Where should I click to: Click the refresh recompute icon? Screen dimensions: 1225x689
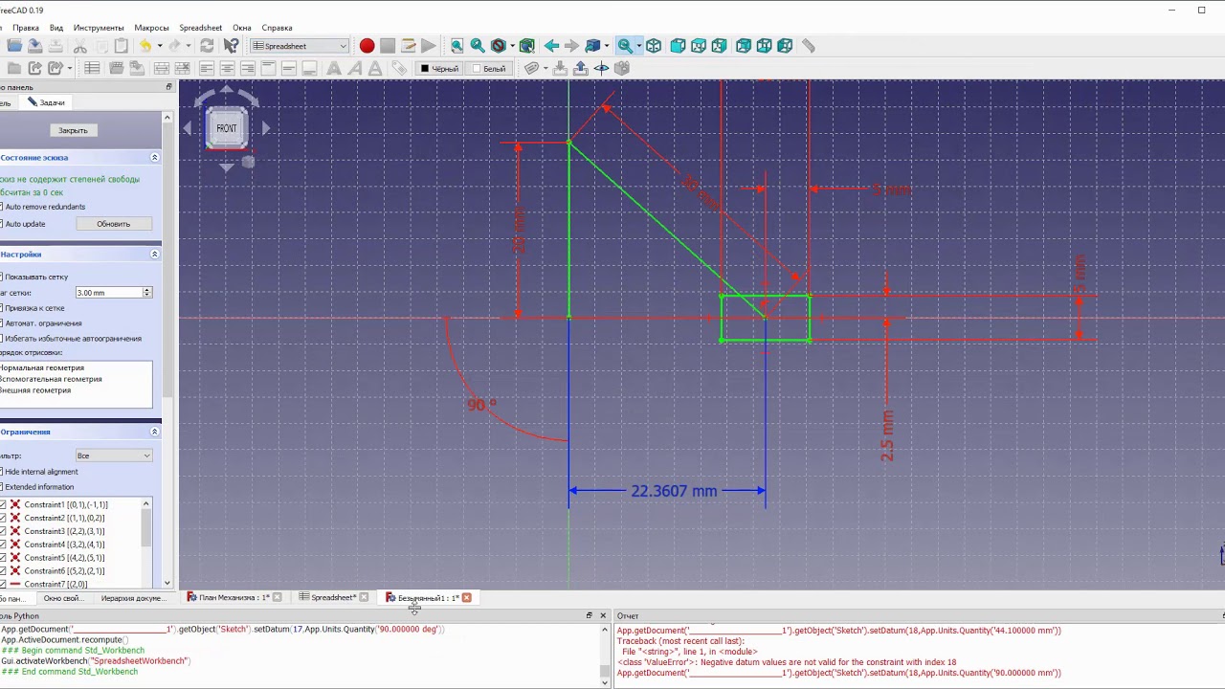pyautogui.click(x=207, y=46)
